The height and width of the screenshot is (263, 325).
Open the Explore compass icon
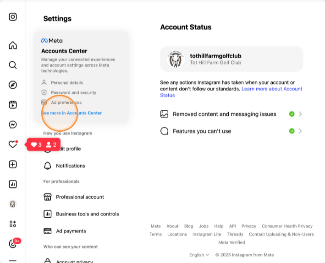(x=13, y=85)
